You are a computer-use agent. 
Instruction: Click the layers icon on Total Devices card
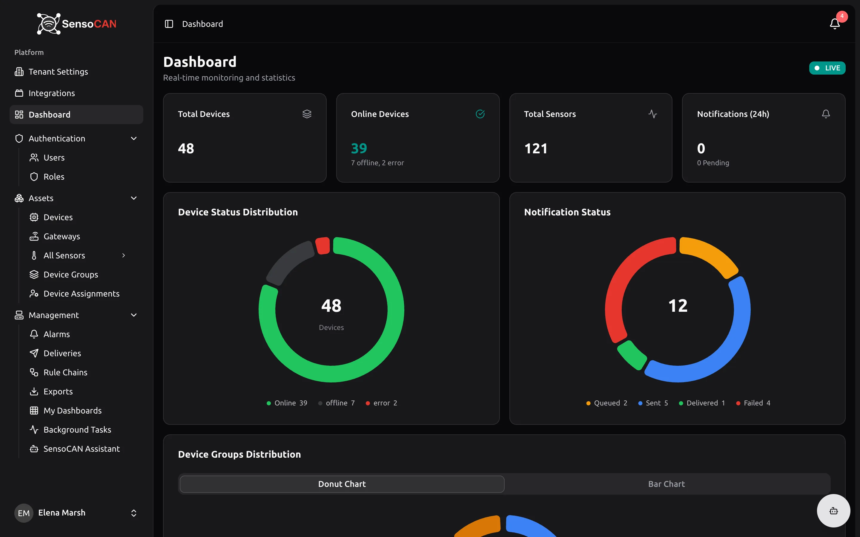(x=307, y=114)
